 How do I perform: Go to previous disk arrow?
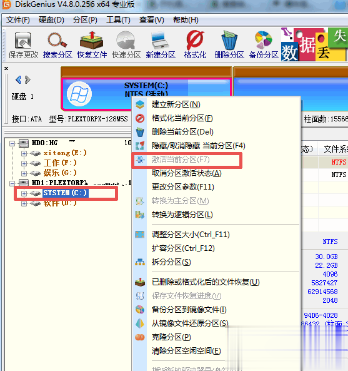click(x=18, y=79)
